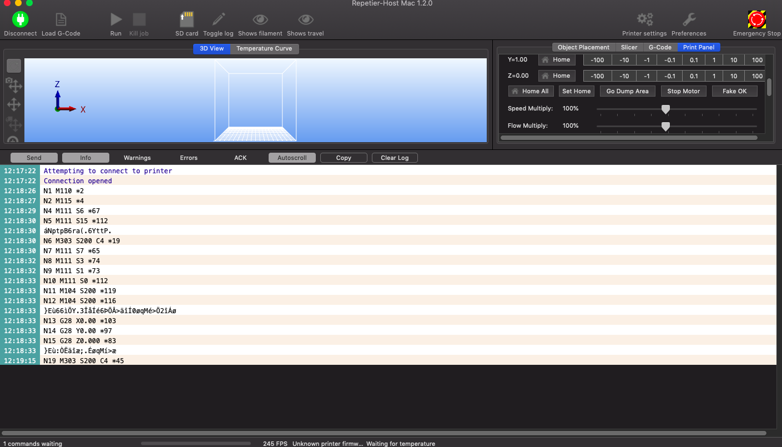Open the Object Placement tab

coord(583,48)
